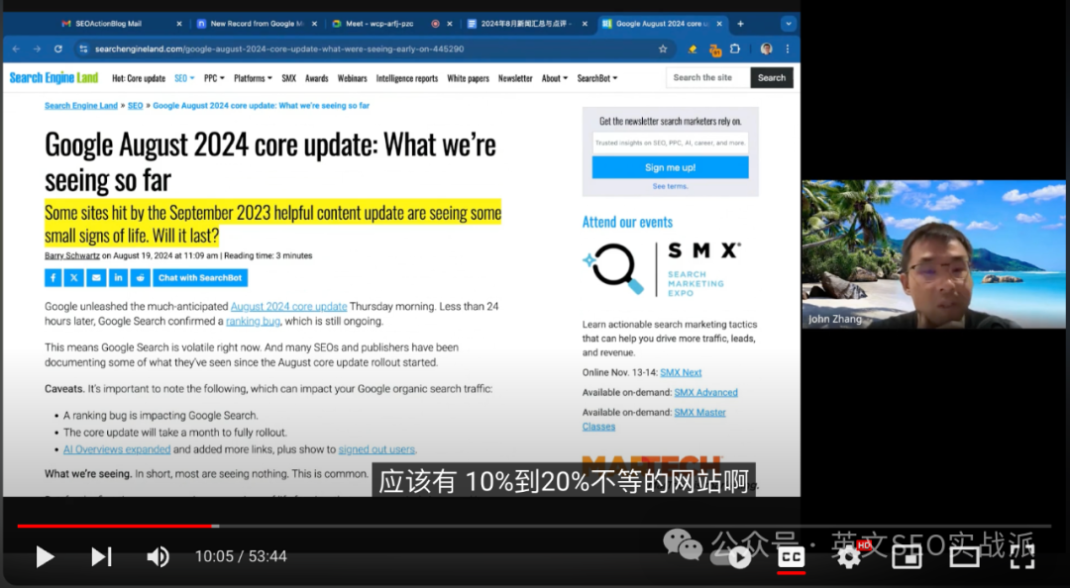Image resolution: width=1070 pixels, height=588 pixels.
Task: Expand the Platforms dropdown
Action: coord(253,77)
